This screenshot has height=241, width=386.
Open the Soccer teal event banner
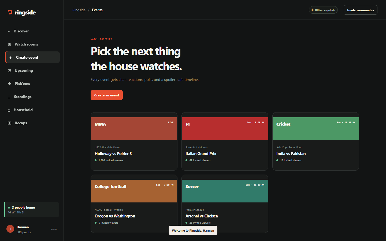(x=225, y=191)
